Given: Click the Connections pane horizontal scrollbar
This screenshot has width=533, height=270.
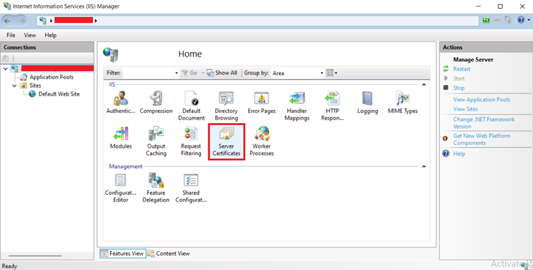Looking at the screenshot, I should click(x=35, y=256).
